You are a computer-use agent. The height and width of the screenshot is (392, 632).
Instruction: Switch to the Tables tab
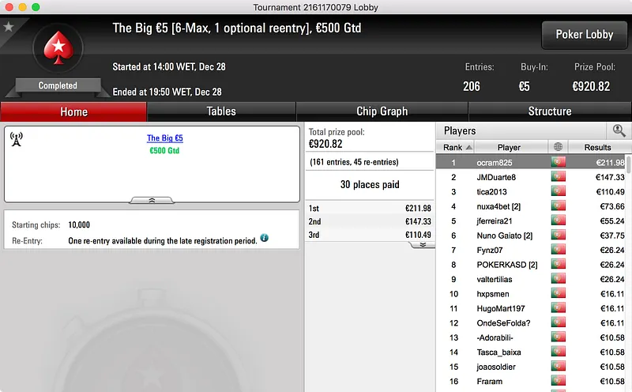[x=221, y=111]
